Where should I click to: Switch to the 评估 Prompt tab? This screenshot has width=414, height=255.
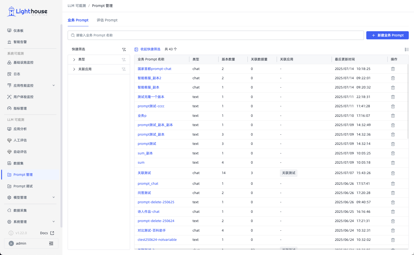click(107, 20)
